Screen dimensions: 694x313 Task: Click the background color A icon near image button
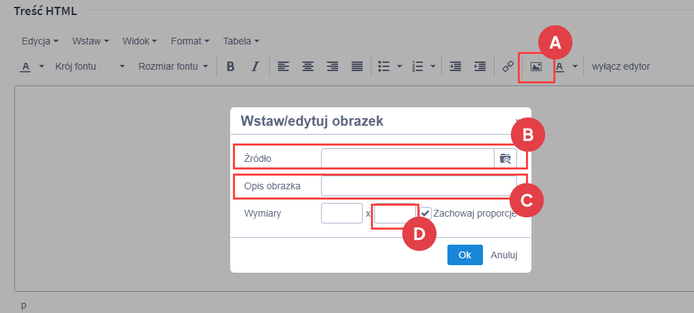[560, 67]
